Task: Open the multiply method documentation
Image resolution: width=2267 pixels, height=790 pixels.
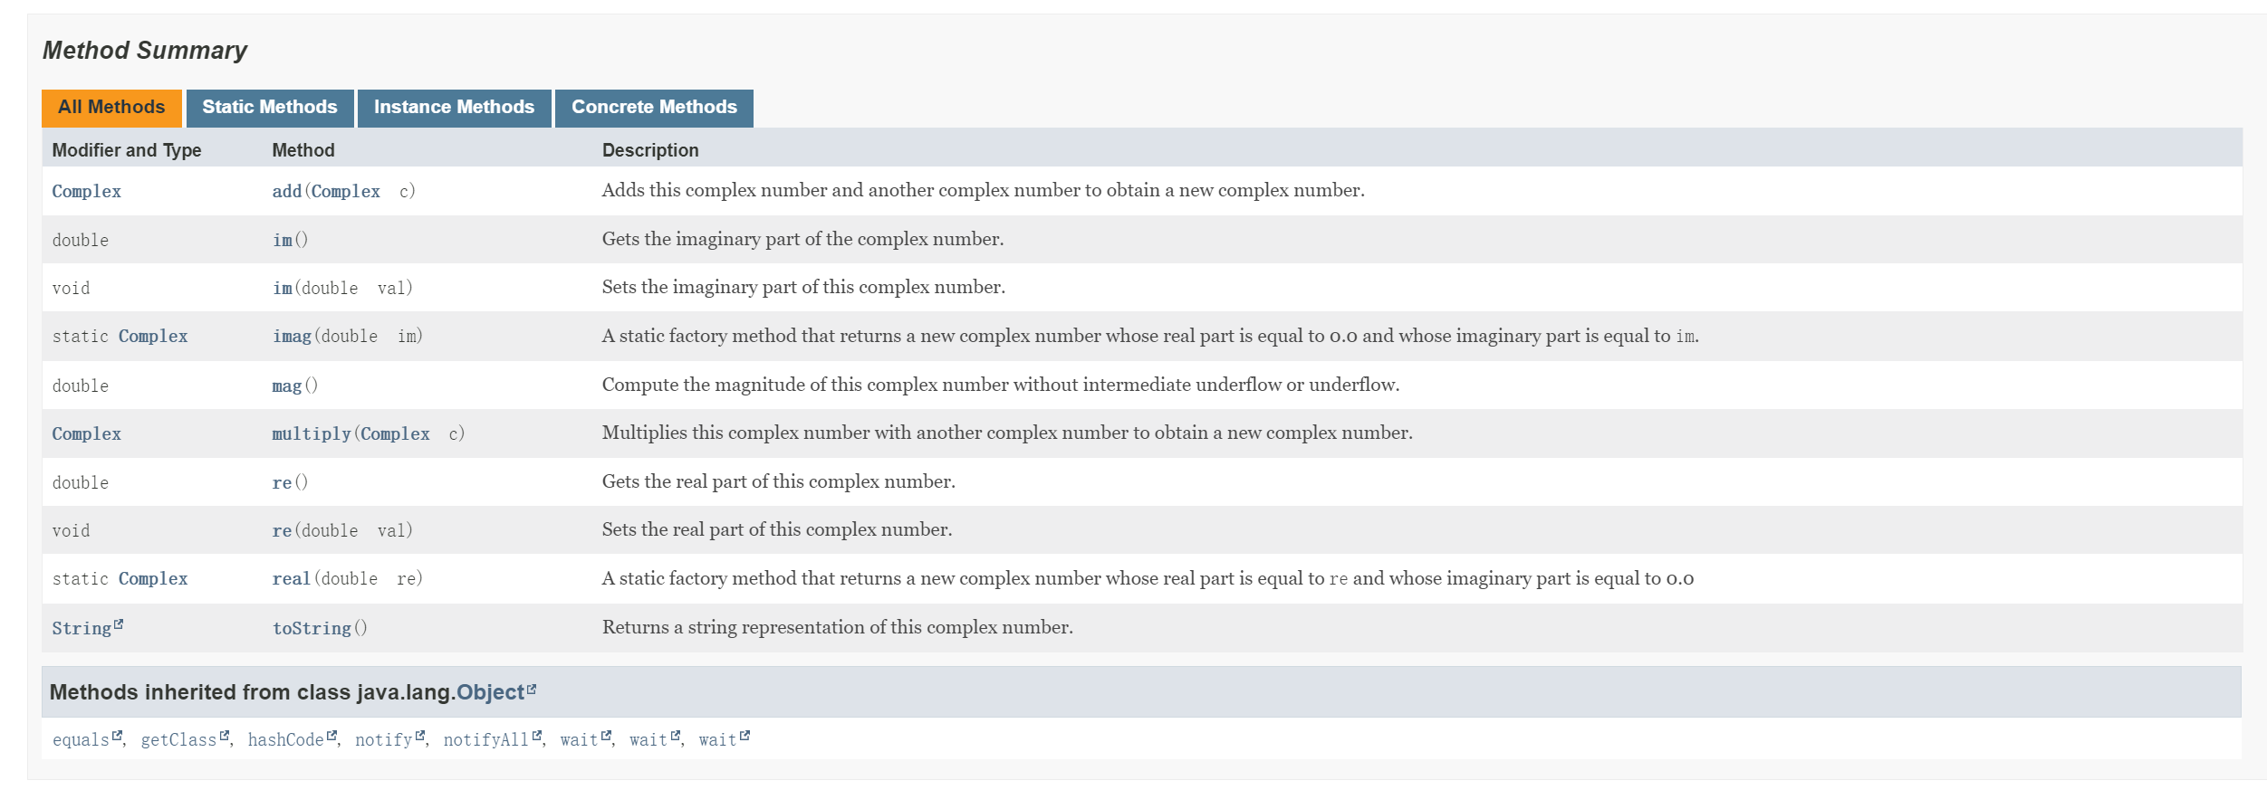Action: 312,433
